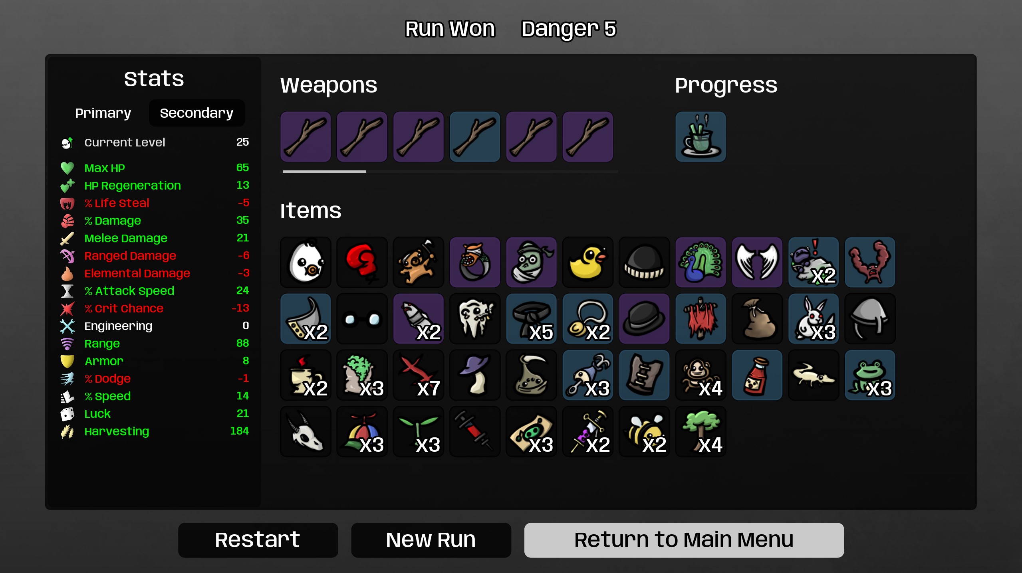Click the first stick weapon slot
1022x573 pixels.
click(x=306, y=137)
